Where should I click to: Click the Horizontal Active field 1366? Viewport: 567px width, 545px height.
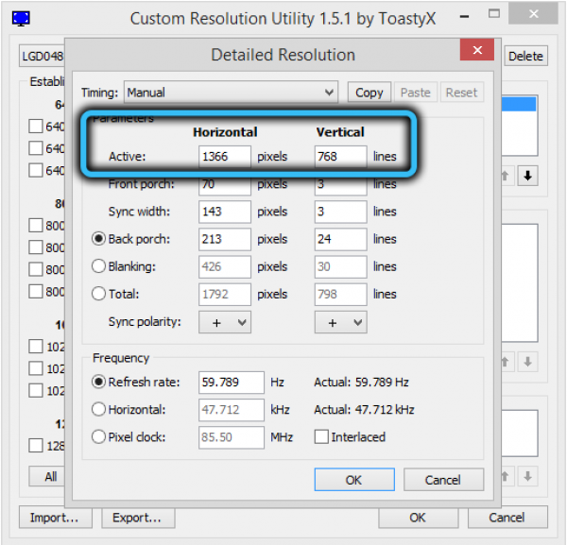point(225,157)
